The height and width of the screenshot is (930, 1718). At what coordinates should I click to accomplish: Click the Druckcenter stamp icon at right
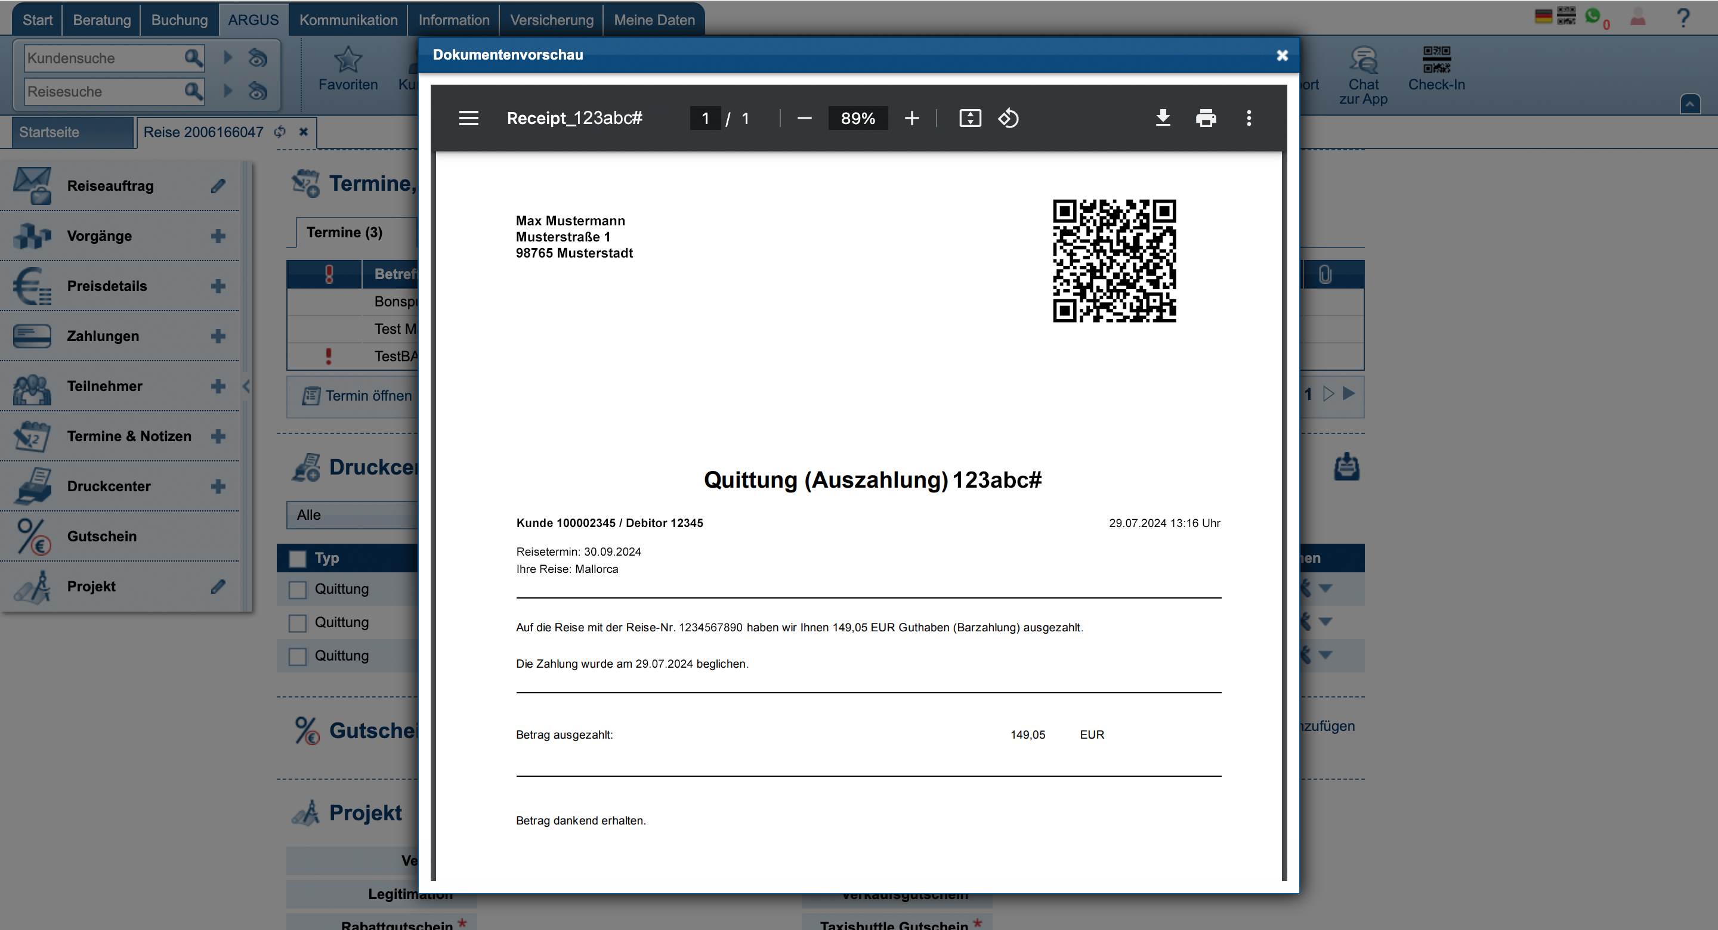point(1346,467)
